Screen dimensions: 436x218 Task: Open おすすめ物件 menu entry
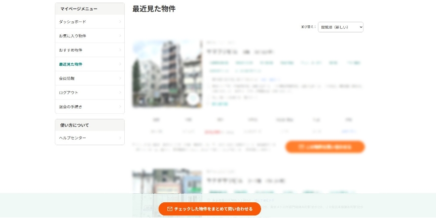pyautogui.click(x=90, y=50)
